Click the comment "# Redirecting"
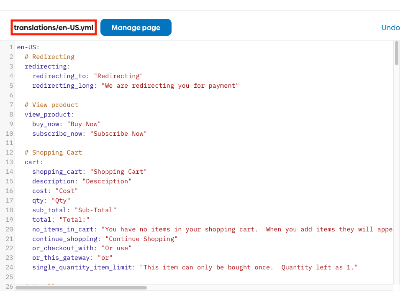 click(49, 57)
